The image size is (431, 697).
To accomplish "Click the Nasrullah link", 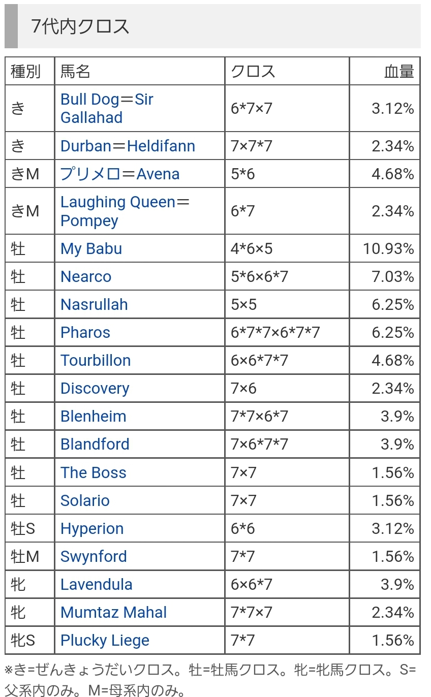I will [x=94, y=305].
